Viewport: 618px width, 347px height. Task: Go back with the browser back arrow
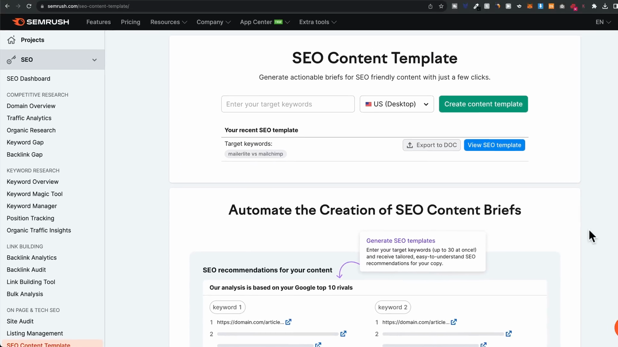coord(7,6)
